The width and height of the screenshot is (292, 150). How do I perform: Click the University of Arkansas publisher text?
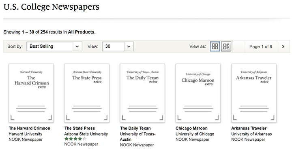[251, 134]
